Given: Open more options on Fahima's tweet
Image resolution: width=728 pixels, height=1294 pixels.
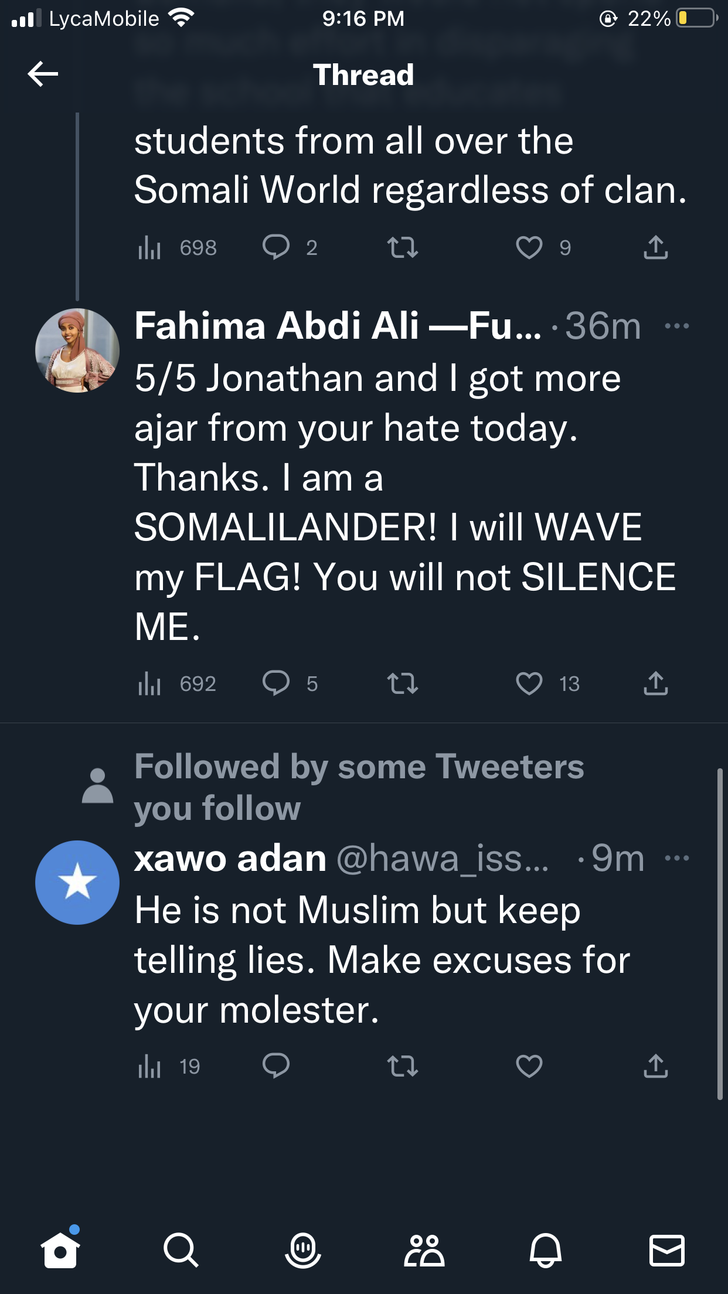Looking at the screenshot, I should click(x=677, y=326).
